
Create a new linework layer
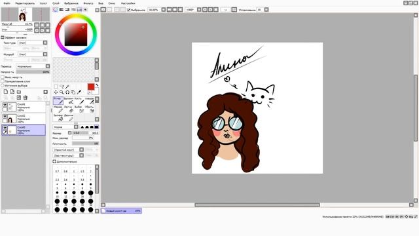pos(12,92)
